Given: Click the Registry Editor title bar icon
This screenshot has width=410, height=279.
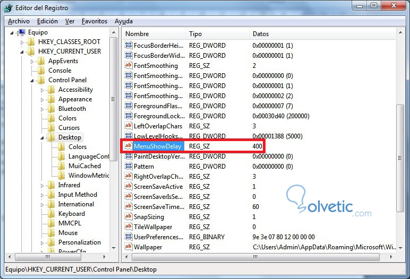Looking at the screenshot, I should coord(8,8).
